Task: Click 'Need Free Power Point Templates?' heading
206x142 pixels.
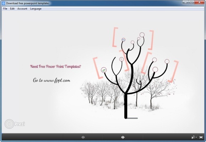Action: [x=55, y=67]
